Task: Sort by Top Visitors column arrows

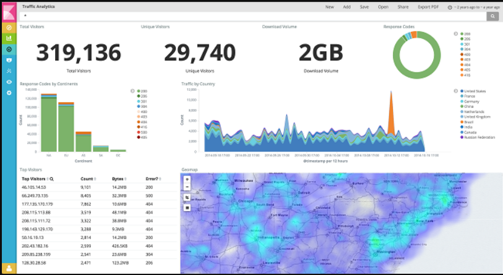Action: pos(48,179)
